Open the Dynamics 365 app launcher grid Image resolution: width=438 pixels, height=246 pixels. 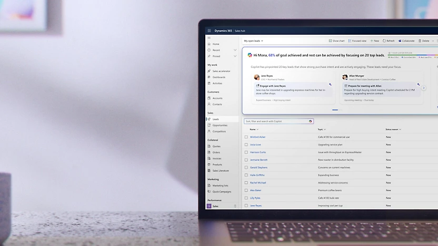point(209,31)
